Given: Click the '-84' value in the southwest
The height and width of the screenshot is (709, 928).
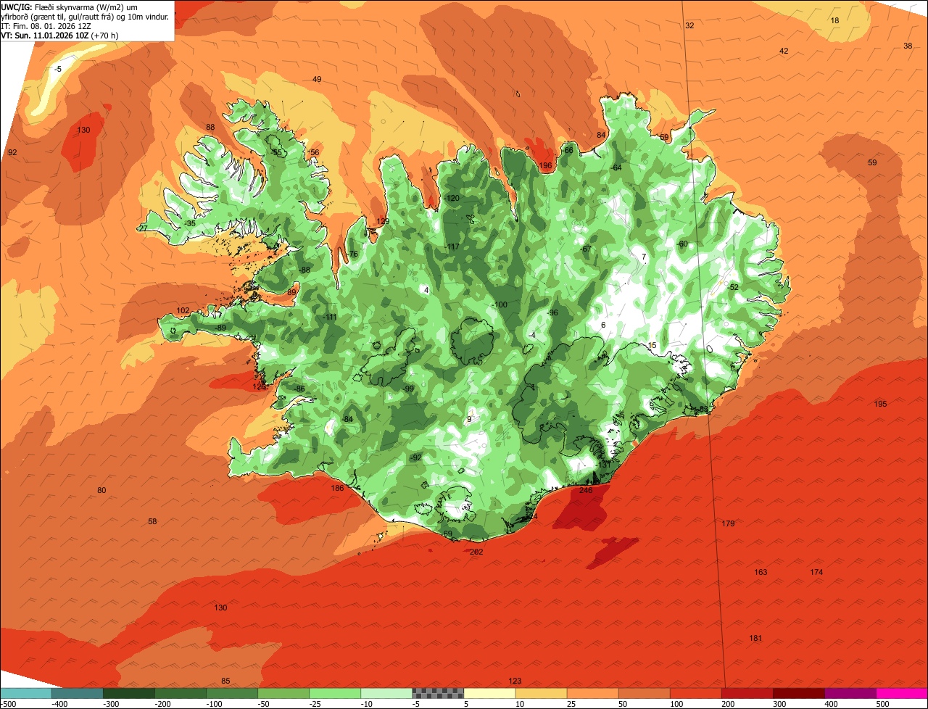Looking at the screenshot, I should (x=347, y=420).
